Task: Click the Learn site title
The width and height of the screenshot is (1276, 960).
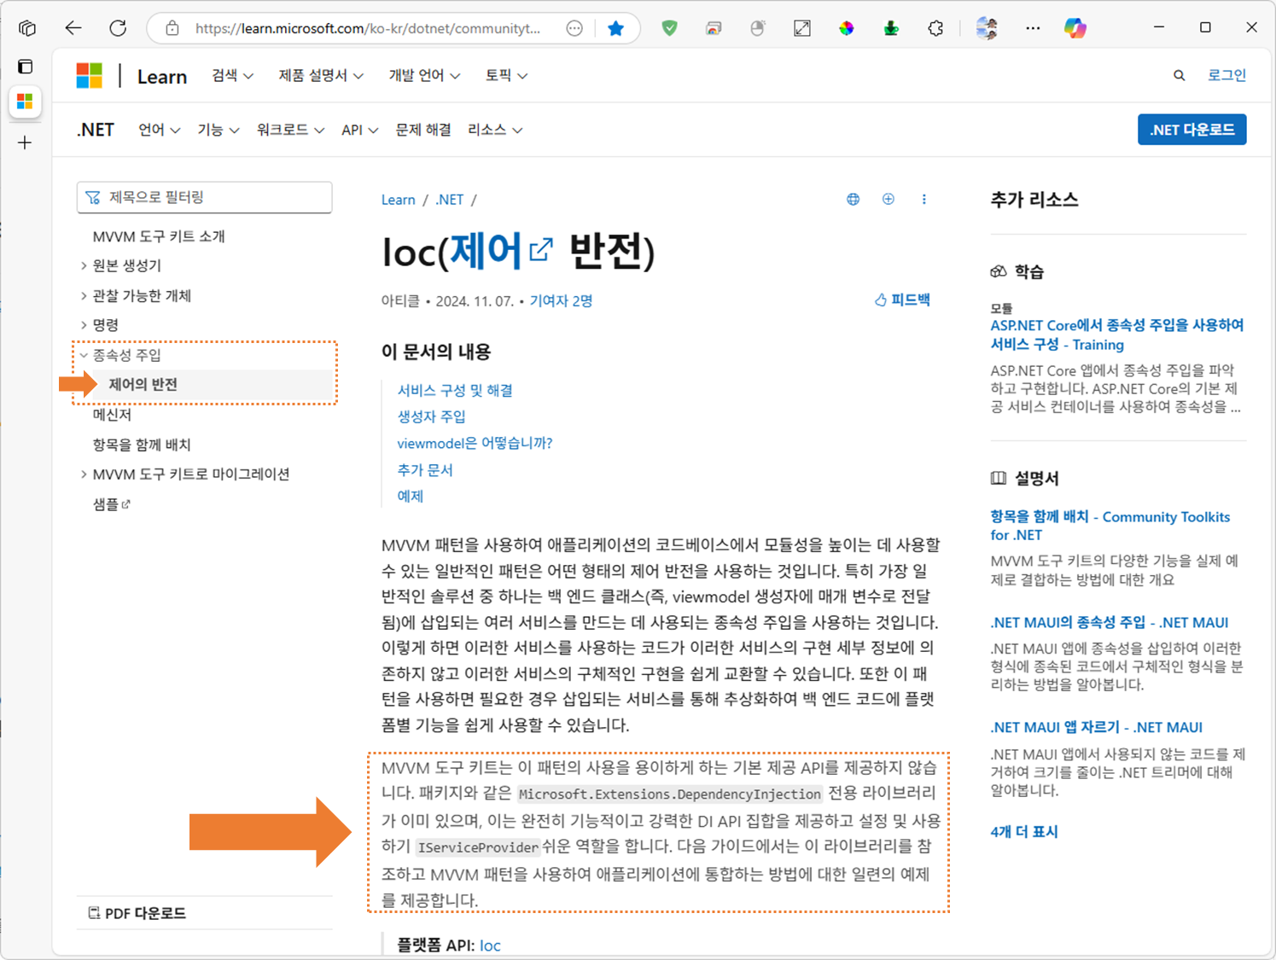Action: point(162,76)
